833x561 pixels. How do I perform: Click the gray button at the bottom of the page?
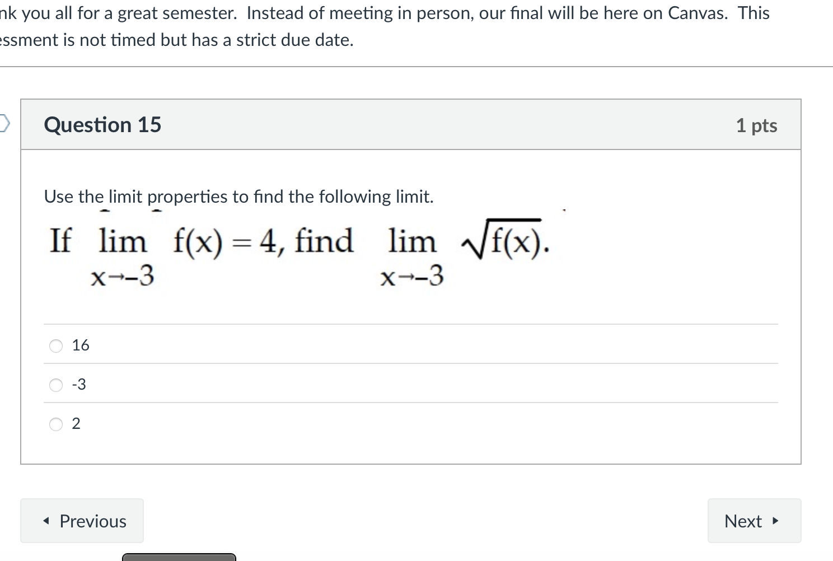[179, 558]
